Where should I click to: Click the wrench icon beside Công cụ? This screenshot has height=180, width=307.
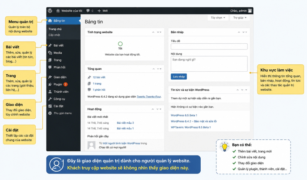click(x=50, y=99)
